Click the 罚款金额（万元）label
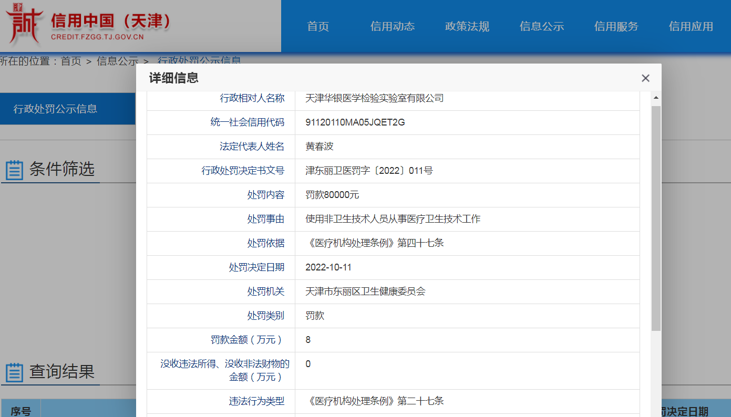 click(x=248, y=340)
